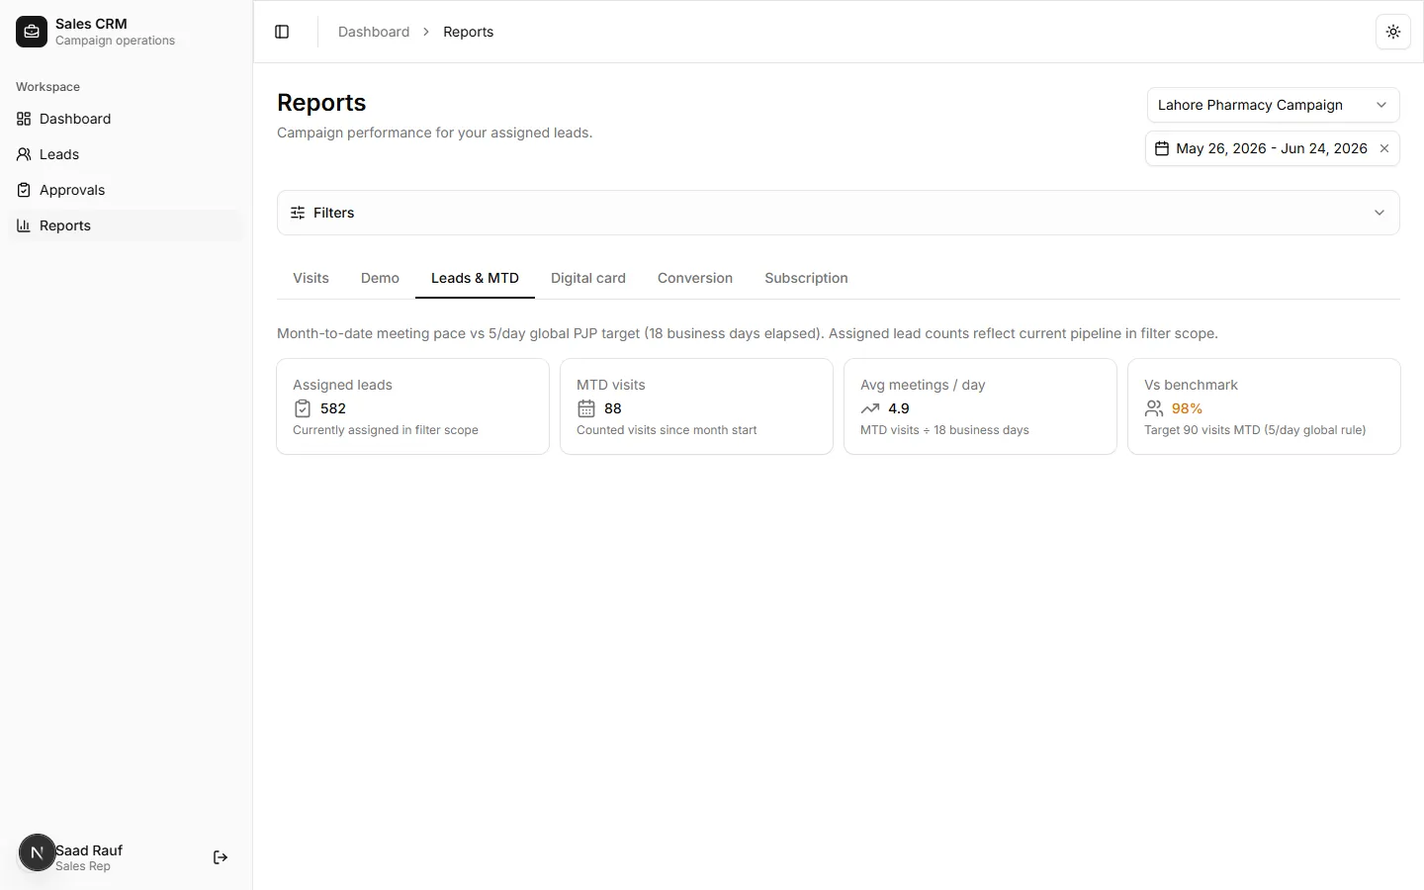
Task: Click the calendar icon in date range
Action: point(1162,148)
